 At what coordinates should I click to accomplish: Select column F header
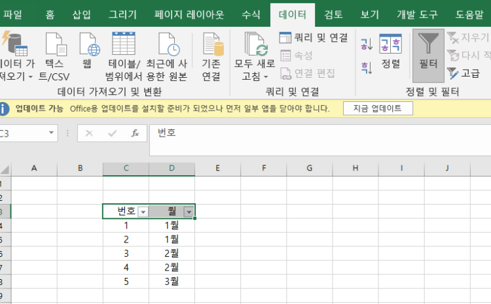pos(264,169)
